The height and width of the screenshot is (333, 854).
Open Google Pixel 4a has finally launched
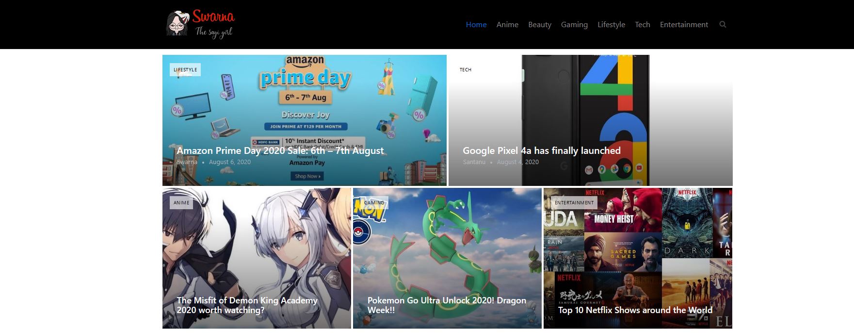pos(542,150)
